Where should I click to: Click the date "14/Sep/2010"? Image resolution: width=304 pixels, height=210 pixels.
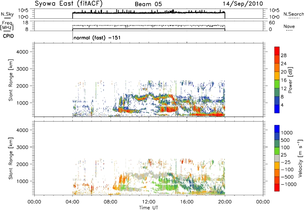[x=243, y=3]
